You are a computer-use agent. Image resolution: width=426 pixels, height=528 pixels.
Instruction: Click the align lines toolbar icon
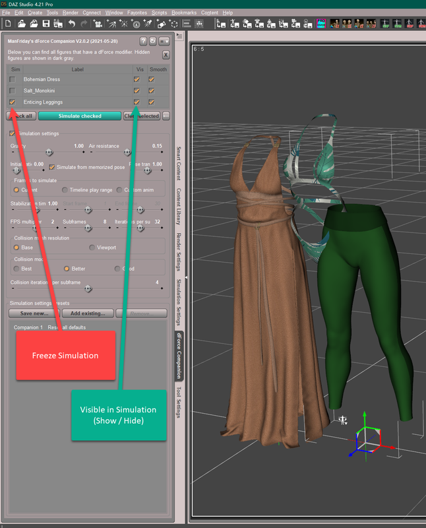187,24
